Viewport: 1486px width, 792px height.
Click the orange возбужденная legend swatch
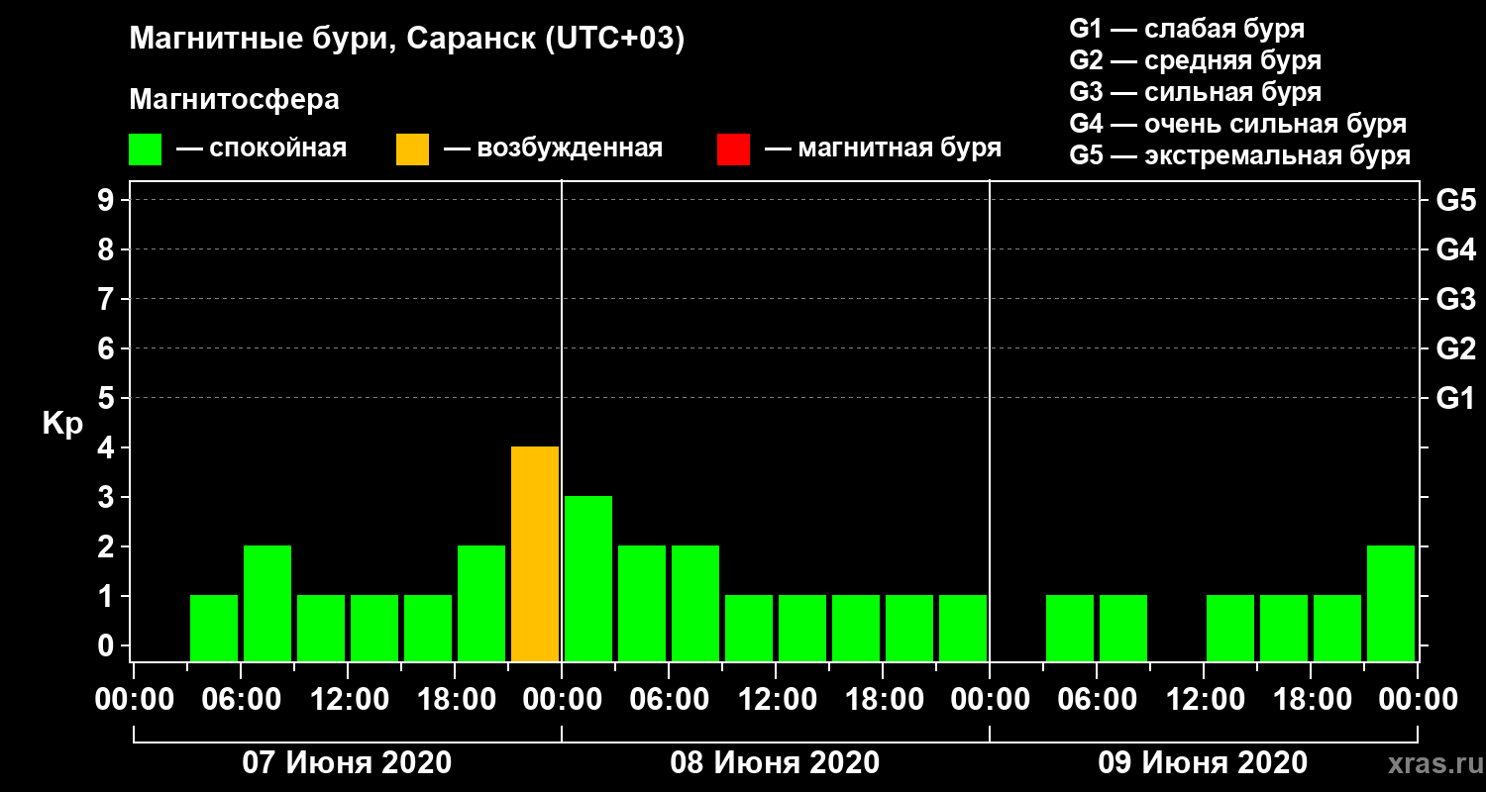[x=412, y=148]
